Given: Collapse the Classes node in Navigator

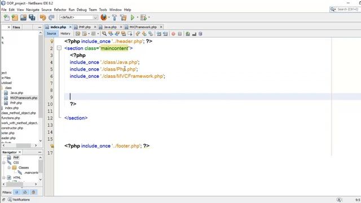Looking at the screenshot, I should pos(9,167).
